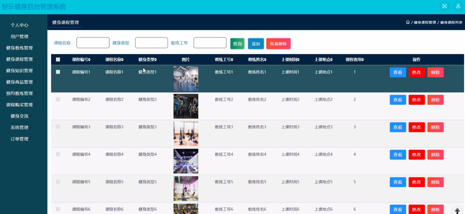465x214 pixels.
Task: Expand the 预约教练管理 sidebar menu
Action: (x=20, y=93)
